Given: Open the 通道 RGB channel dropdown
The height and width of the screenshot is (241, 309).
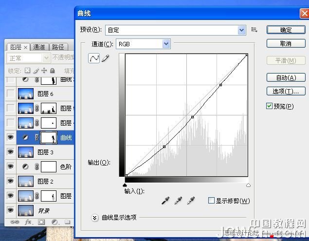Looking at the screenshot, I should (x=166, y=44).
